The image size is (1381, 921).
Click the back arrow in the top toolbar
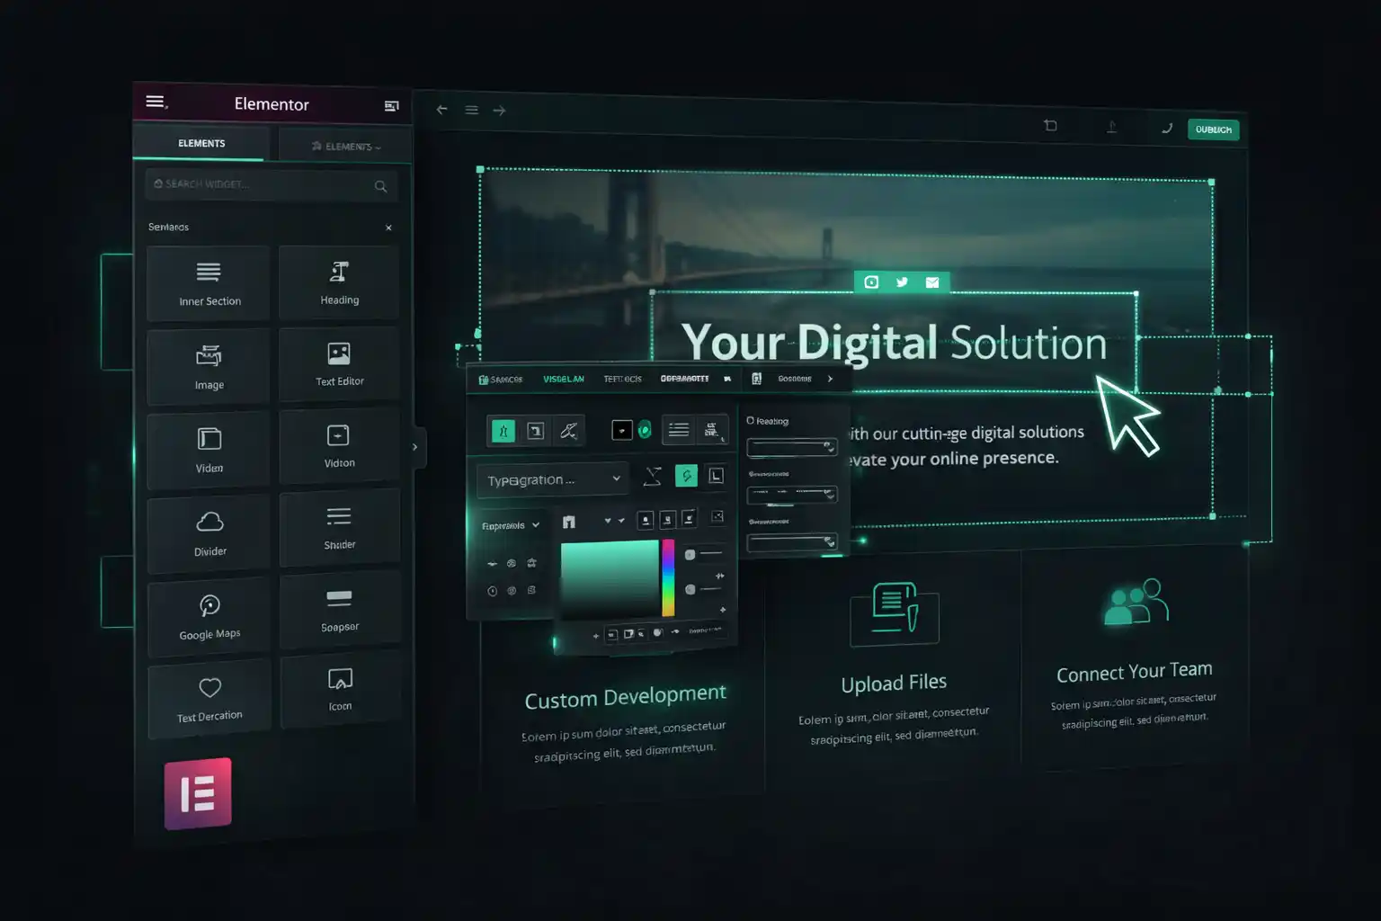click(x=441, y=110)
